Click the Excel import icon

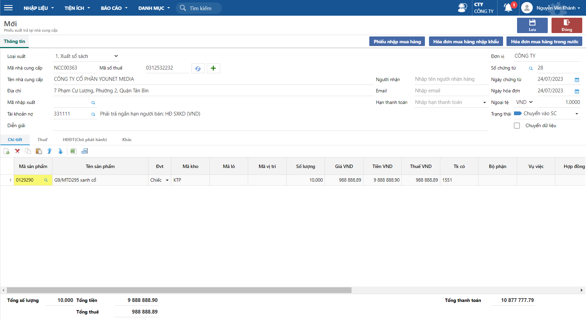click(73, 151)
